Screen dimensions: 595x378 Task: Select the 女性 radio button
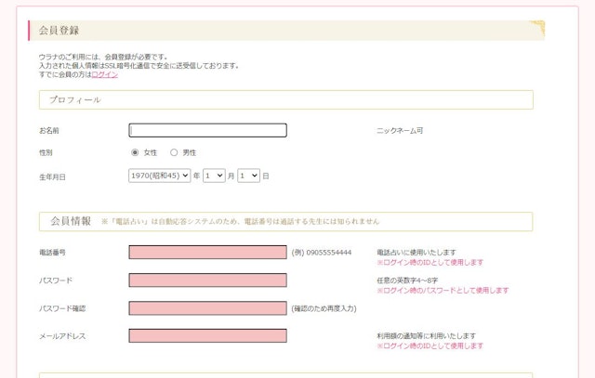pos(135,152)
